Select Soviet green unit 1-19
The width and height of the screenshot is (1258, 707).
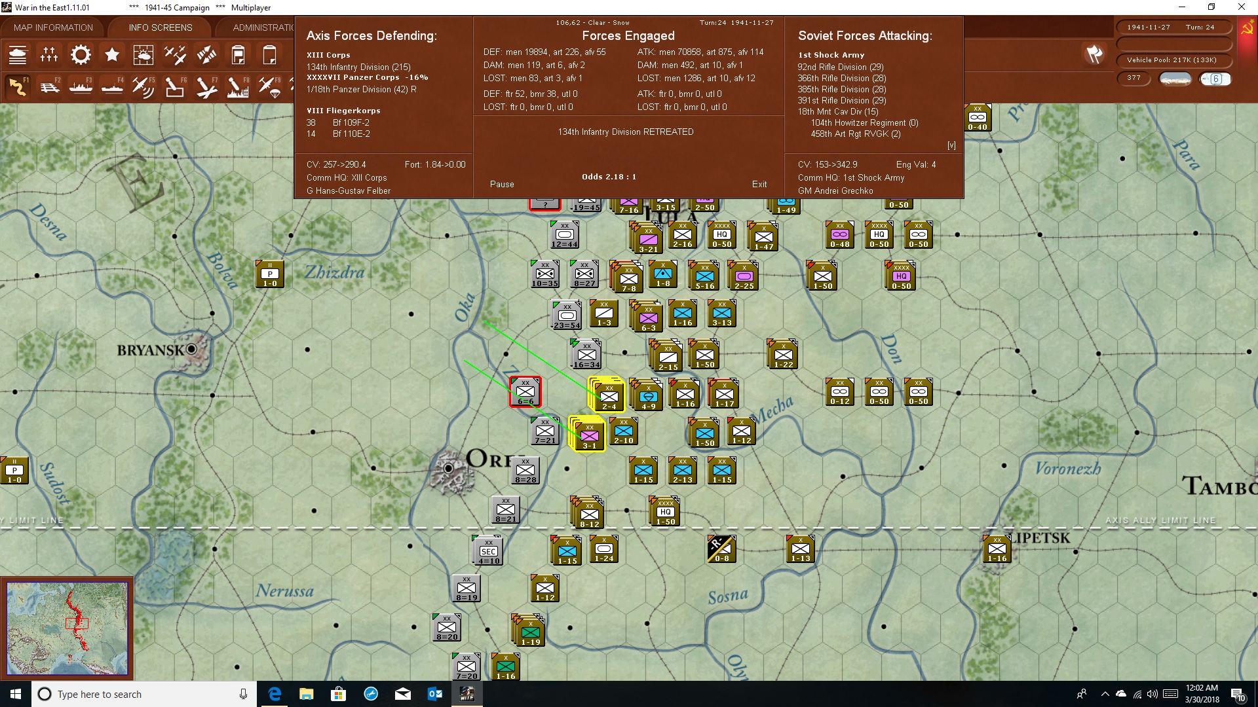click(x=531, y=632)
